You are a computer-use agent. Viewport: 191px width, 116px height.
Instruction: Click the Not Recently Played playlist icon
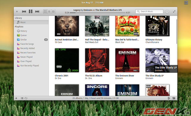tap(18, 65)
